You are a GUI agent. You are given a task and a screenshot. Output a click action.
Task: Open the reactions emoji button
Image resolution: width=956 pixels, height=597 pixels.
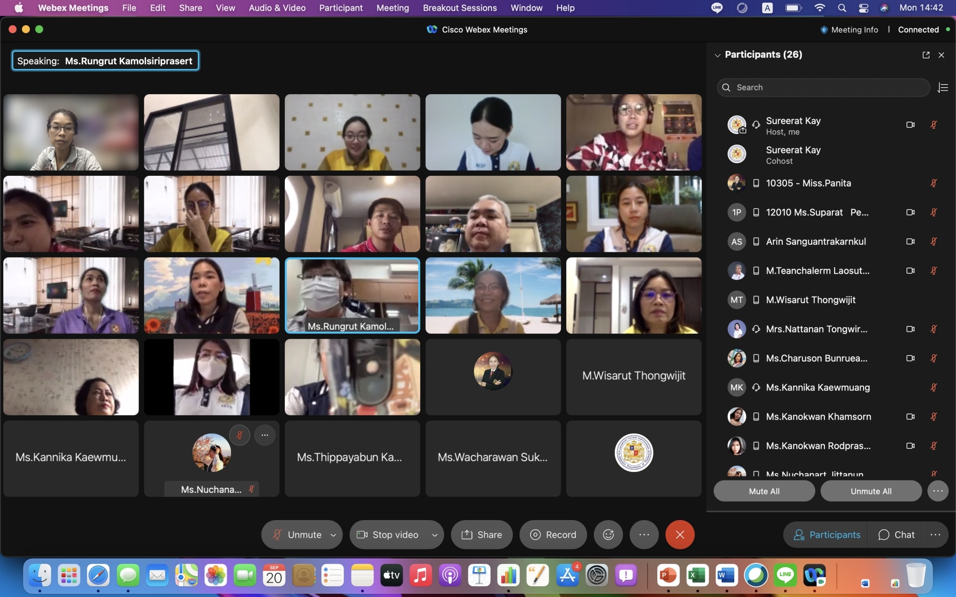click(x=608, y=535)
